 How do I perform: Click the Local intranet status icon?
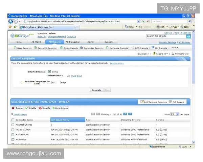click(x=151, y=146)
